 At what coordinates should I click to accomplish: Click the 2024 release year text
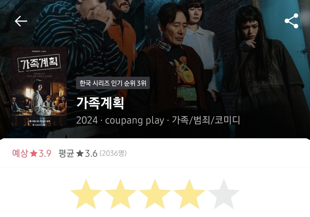(87, 120)
